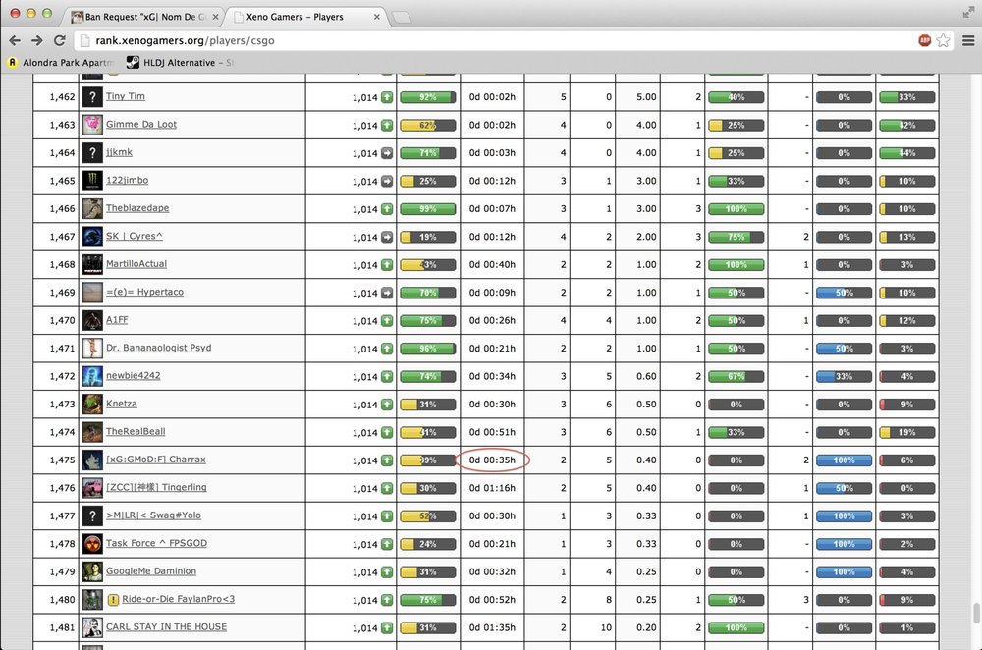Open GoogleMe Daminion's profile link
Image resolution: width=982 pixels, height=650 pixels.
click(151, 571)
